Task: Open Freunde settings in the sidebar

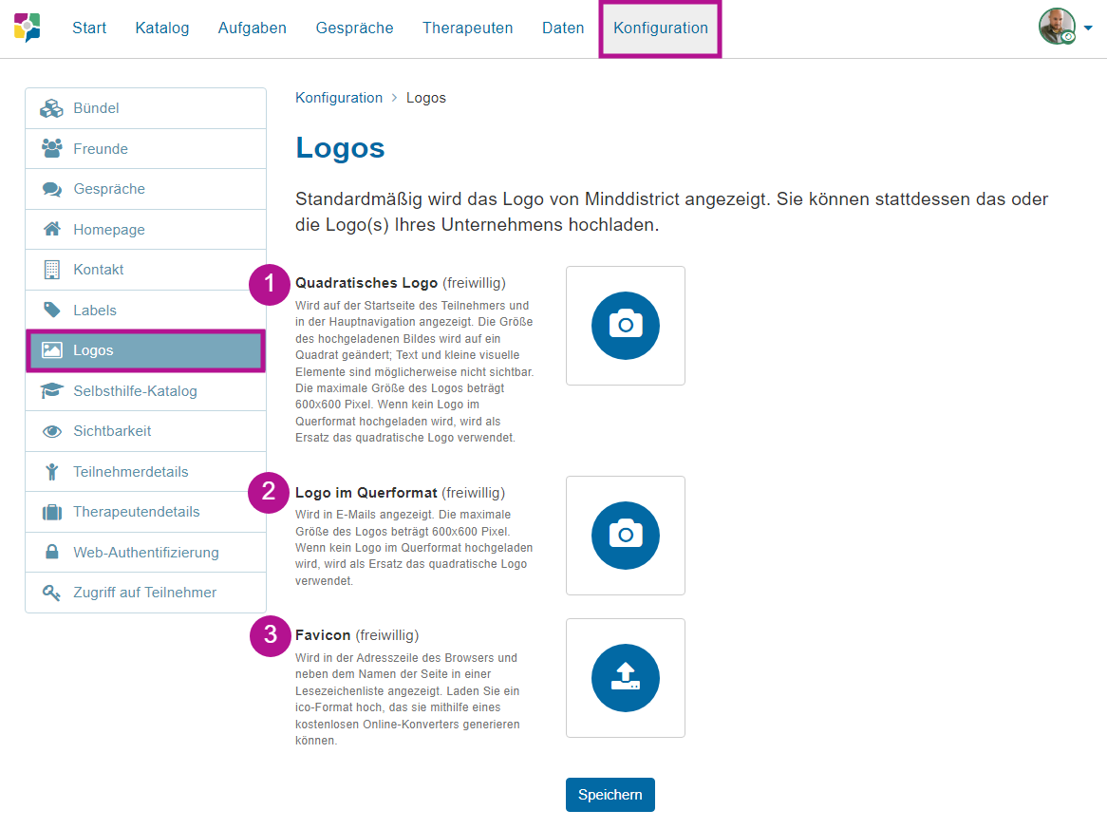Action: point(145,148)
